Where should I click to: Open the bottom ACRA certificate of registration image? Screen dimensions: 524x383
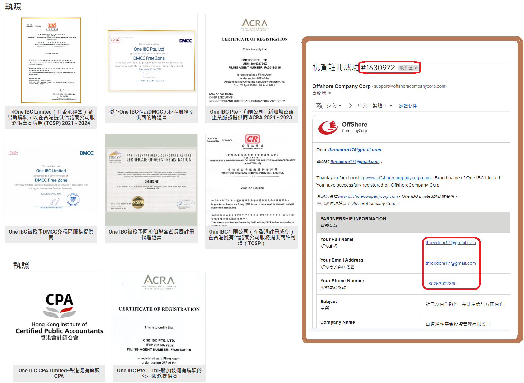tap(159, 319)
